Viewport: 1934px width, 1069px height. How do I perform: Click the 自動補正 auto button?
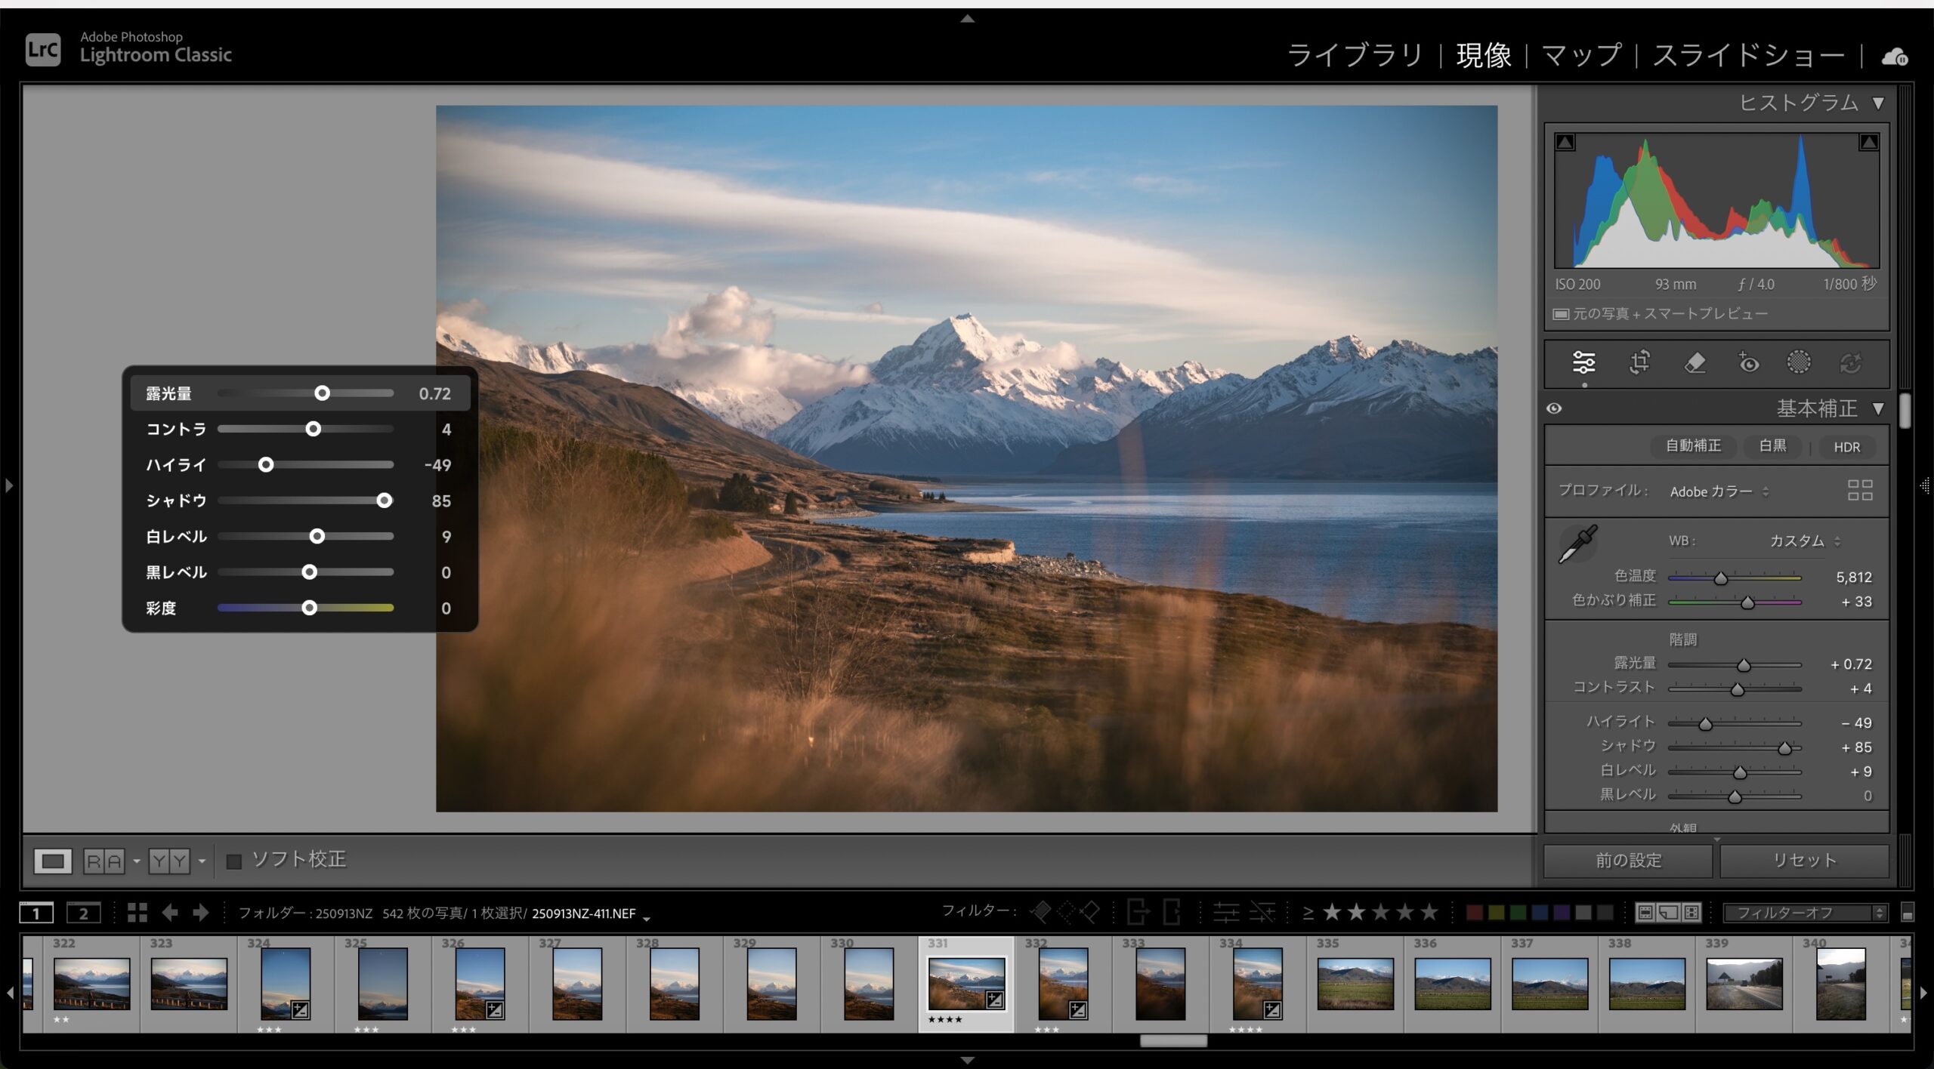pyautogui.click(x=1693, y=446)
